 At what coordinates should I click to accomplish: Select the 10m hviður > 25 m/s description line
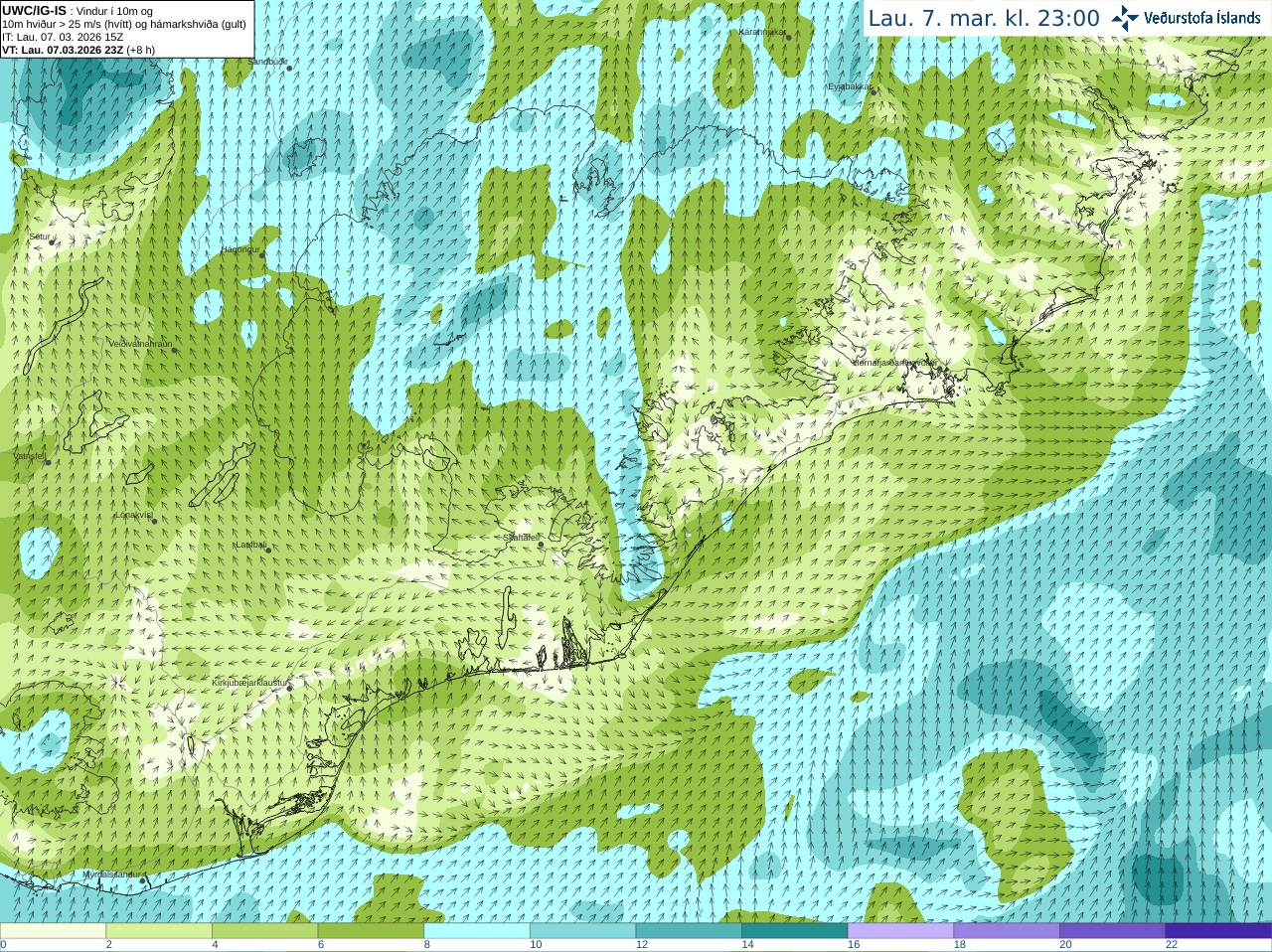tap(124, 24)
